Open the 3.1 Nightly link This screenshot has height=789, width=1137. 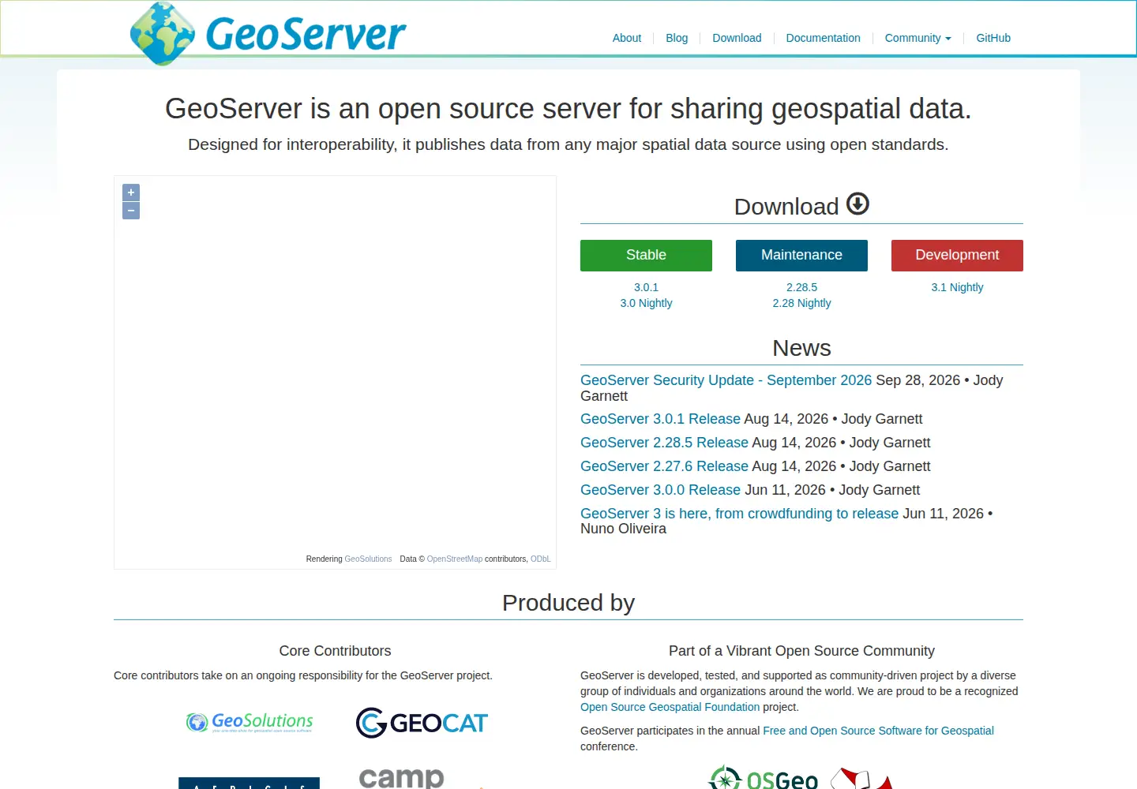click(957, 287)
